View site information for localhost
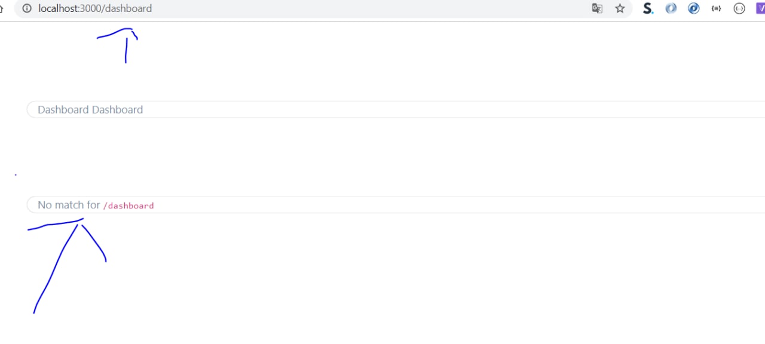 [x=26, y=8]
